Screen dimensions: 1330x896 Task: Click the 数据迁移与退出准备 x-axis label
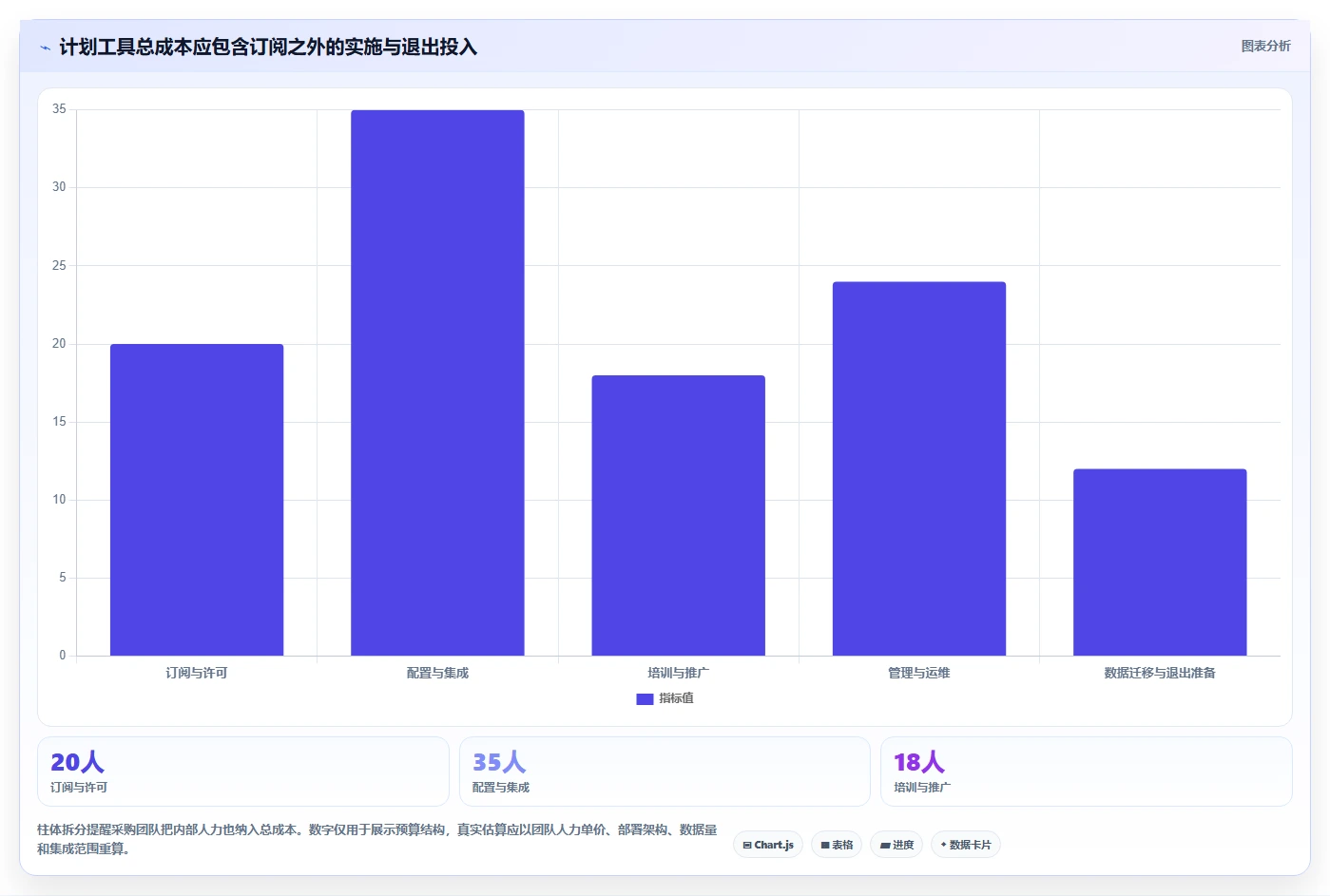pyautogui.click(x=1160, y=673)
